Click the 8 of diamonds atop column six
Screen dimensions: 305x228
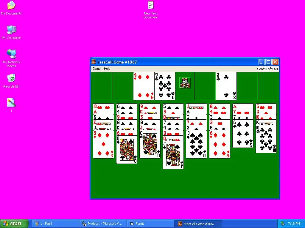(x=220, y=106)
